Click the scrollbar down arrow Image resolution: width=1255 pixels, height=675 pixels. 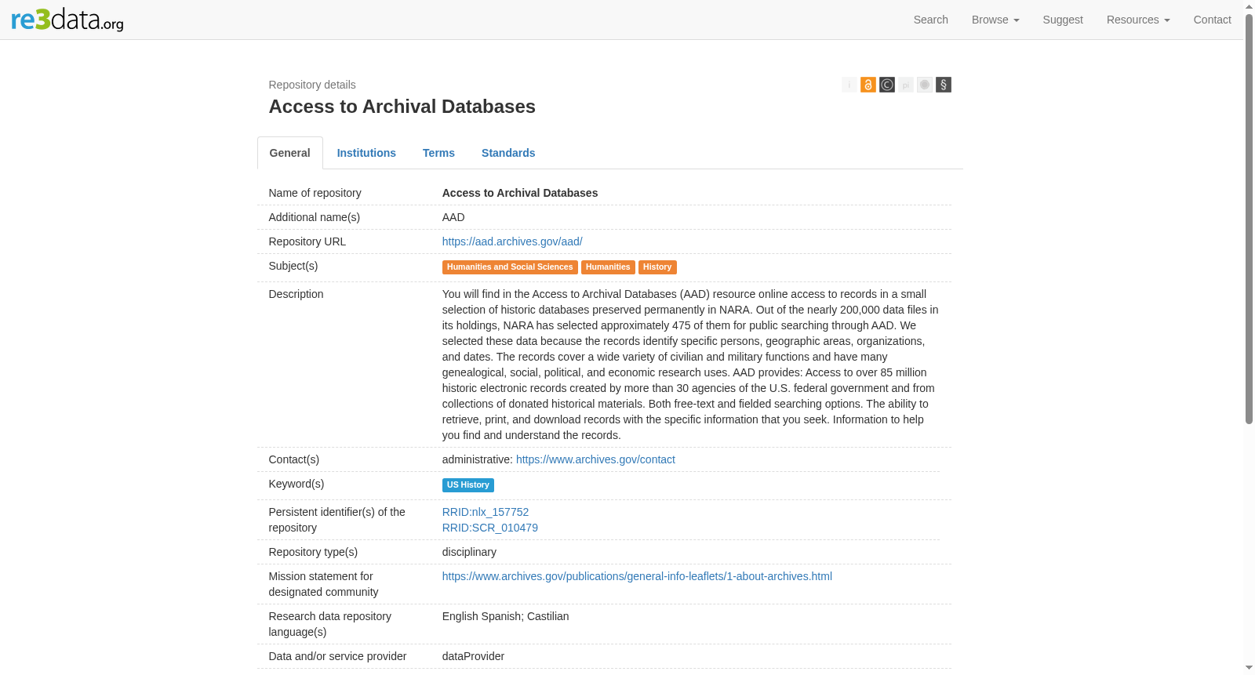tap(1249, 668)
